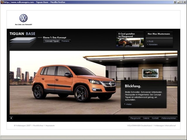Click the Aus Liebe zum Automobil slogan
The width and height of the screenshot is (187, 140).
pyautogui.click(x=23, y=24)
